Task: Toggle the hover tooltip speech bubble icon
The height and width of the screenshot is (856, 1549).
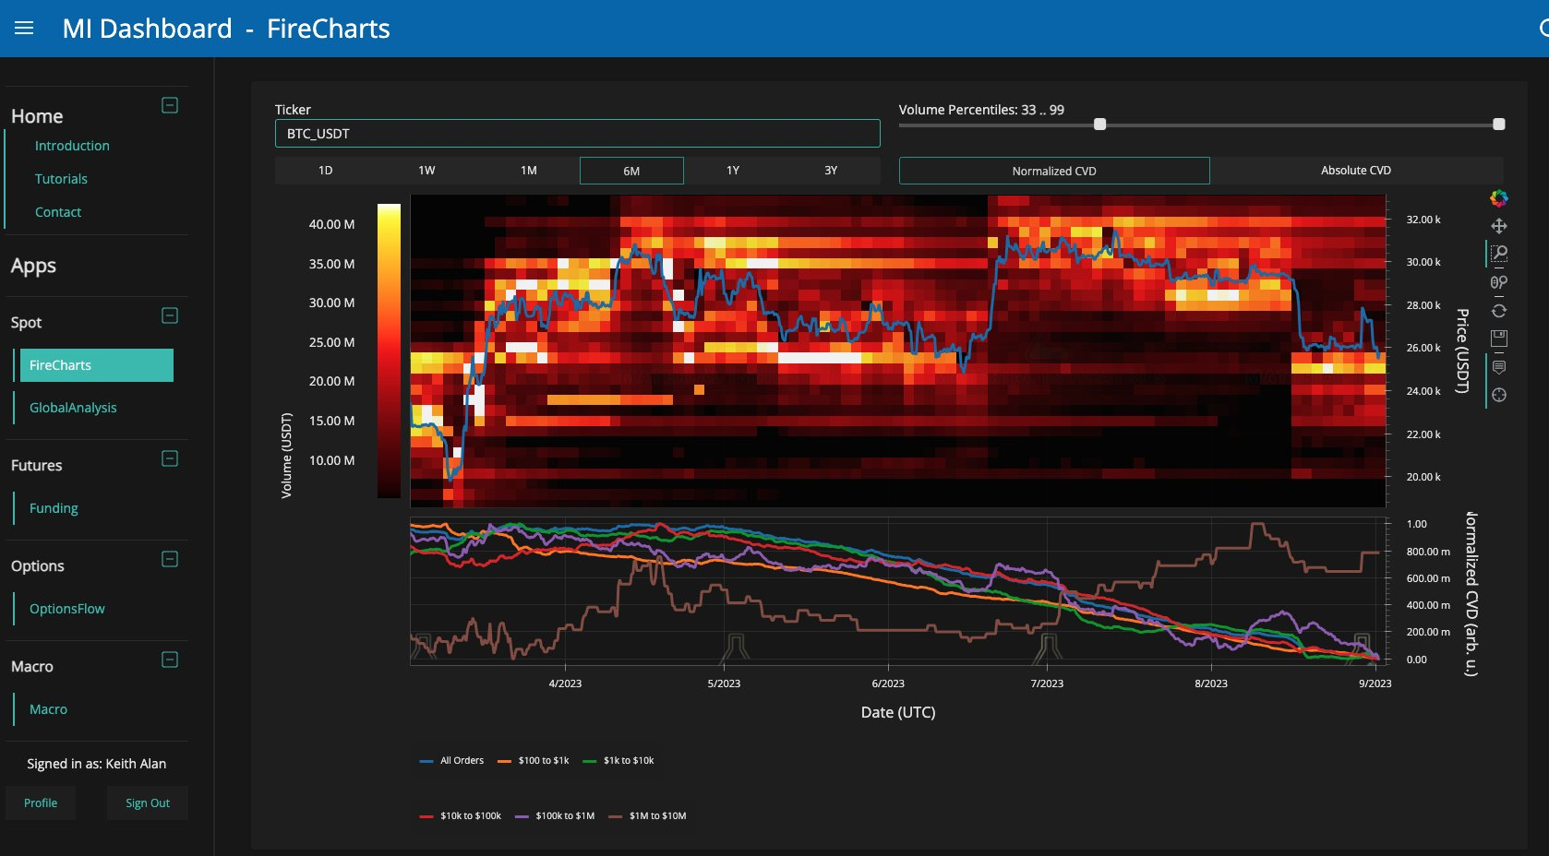Action: [x=1499, y=367]
